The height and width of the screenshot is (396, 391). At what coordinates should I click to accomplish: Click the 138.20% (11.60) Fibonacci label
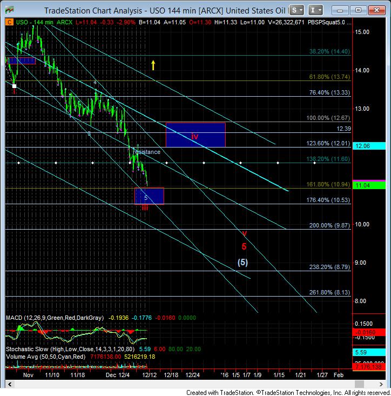coord(328,159)
